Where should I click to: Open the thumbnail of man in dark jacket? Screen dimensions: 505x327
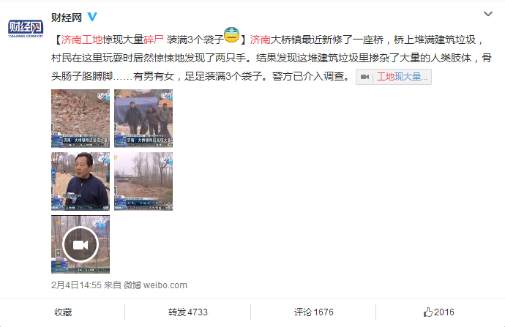point(81,181)
